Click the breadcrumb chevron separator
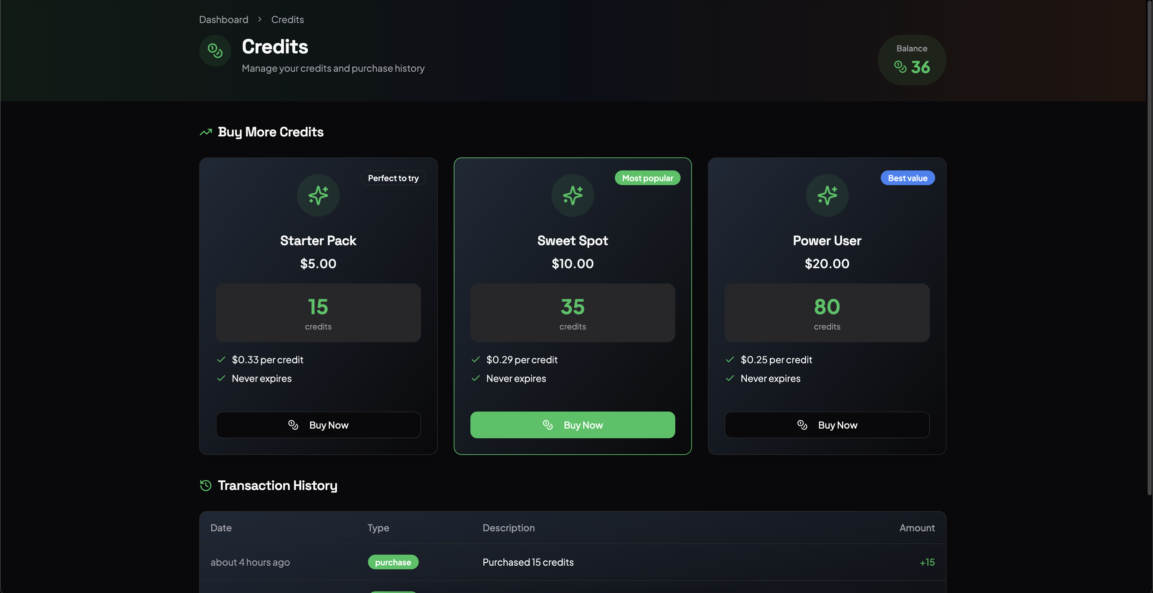 (x=260, y=20)
